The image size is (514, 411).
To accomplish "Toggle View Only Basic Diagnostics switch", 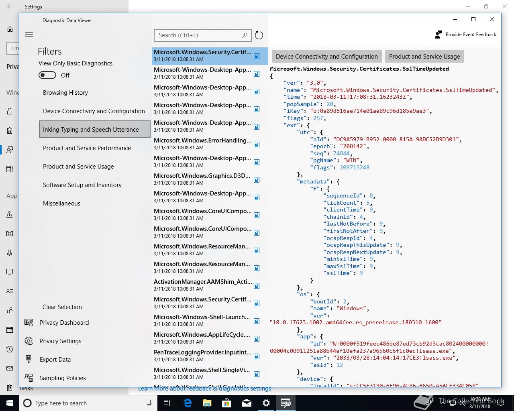I will [47, 75].
